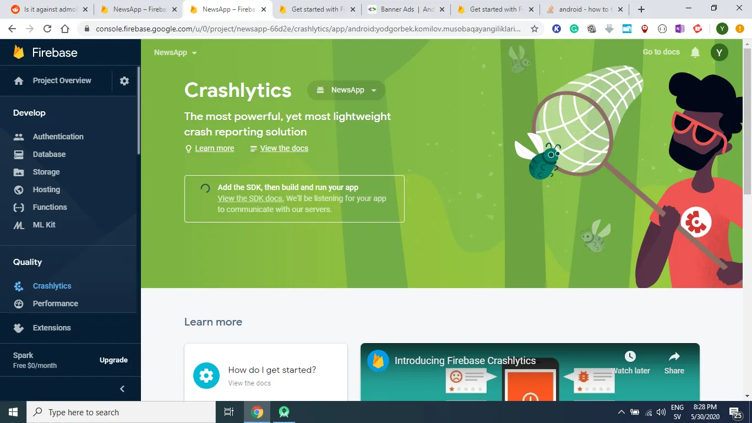Select the Performance gauge icon

point(19,303)
